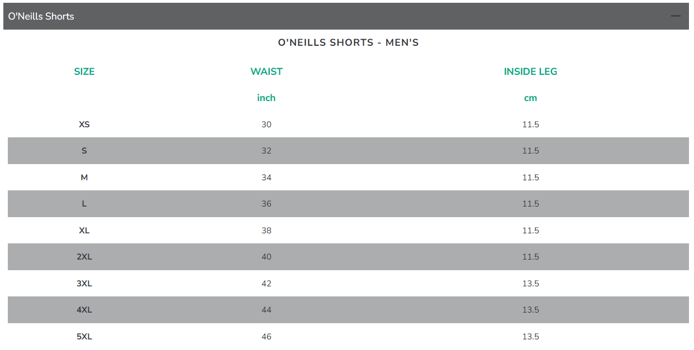Select the XS size row label
Image resolution: width=694 pixels, height=350 pixels.
pos(84,124)
